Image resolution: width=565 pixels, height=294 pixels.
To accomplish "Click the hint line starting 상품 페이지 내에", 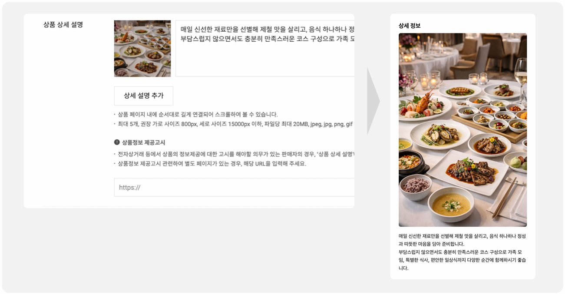I will point(196,115).
